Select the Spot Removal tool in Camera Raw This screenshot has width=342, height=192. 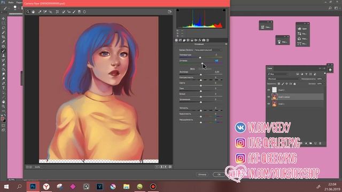click(x=64, y=12)
